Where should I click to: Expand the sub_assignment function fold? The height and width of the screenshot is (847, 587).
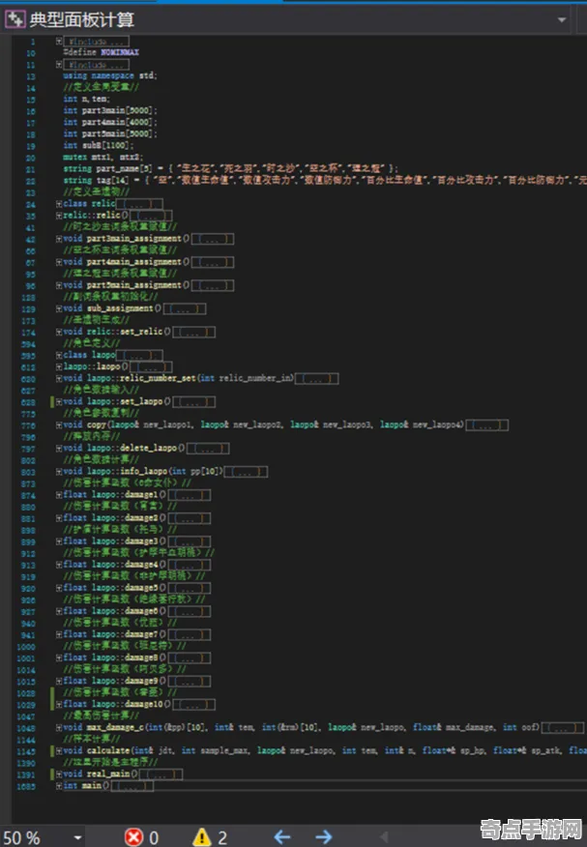tap(59, 308)
